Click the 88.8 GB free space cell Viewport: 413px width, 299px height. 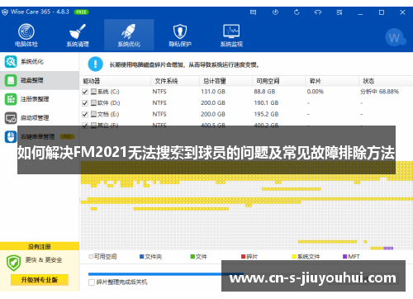pyautogui.click(x=264, y=92)
